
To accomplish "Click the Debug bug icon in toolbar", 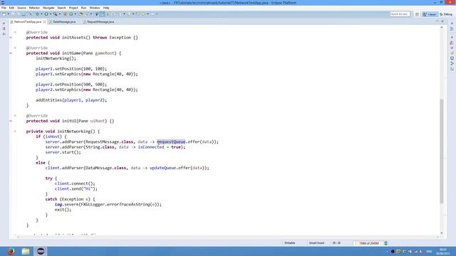I will coord(37,14).
